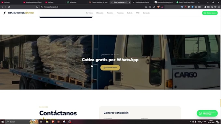This screenshot has width=221, height=124.
Task: Click the browser back arrow
Action: click(x=2, y=7)
